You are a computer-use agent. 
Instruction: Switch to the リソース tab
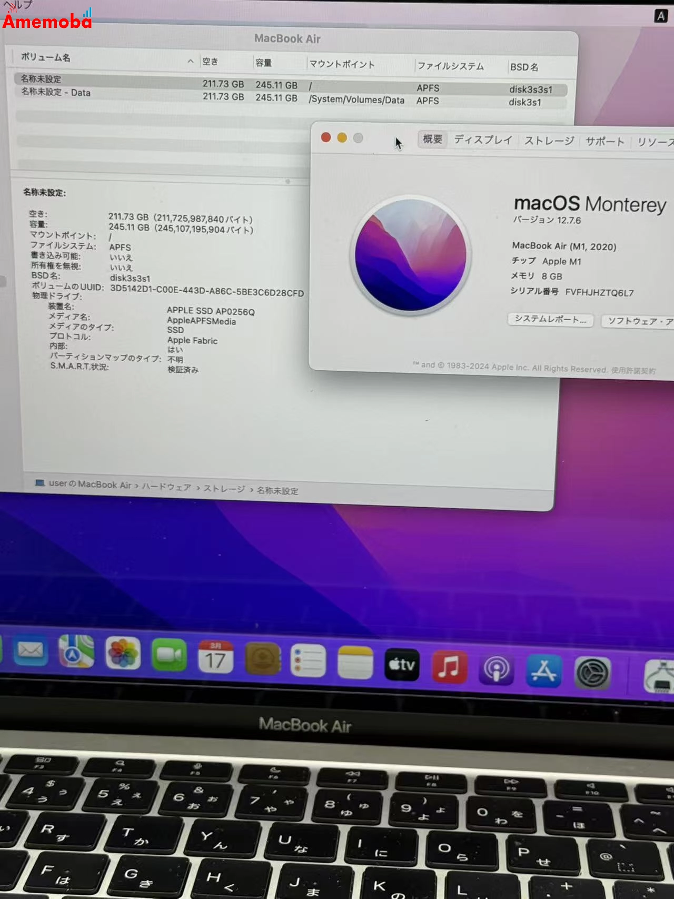[655, 142]
